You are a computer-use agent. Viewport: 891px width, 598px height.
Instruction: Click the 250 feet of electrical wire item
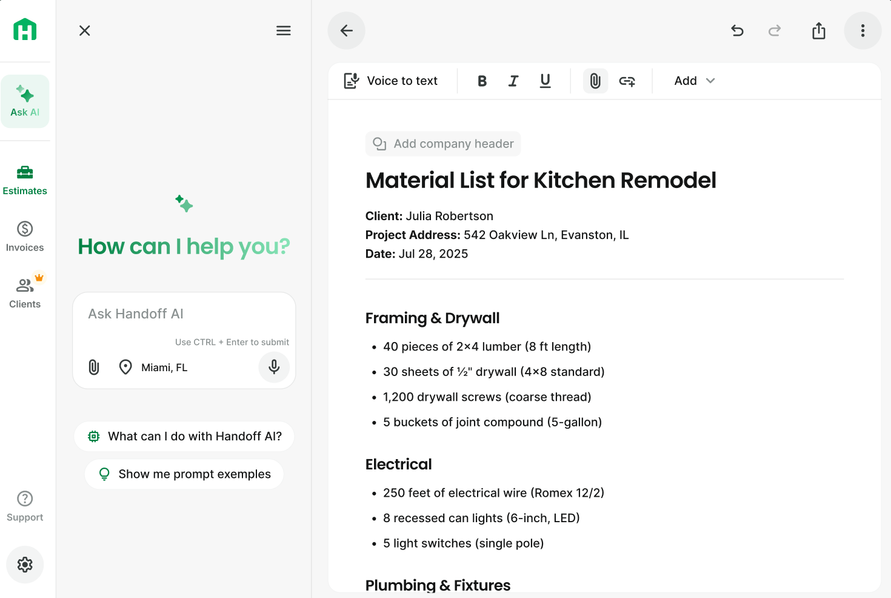tap(494, 493)
